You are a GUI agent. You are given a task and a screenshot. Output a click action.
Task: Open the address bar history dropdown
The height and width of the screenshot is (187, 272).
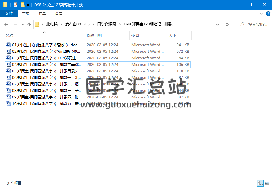tap(218, 25)
